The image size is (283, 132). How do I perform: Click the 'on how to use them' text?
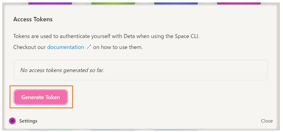(118, 47)
